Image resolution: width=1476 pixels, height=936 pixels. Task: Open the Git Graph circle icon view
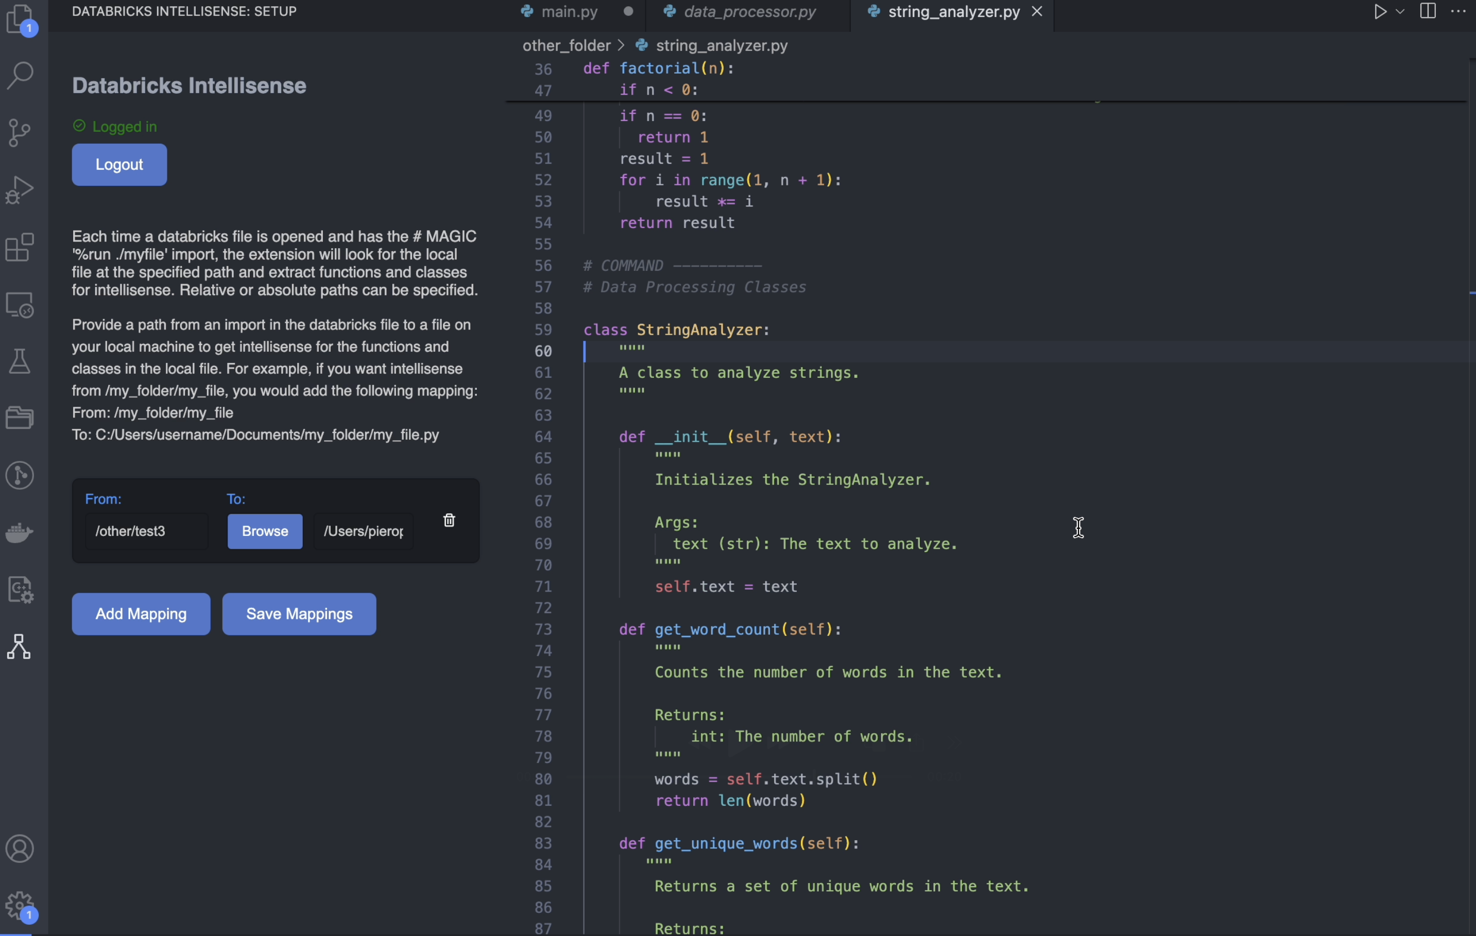[20, 476]
